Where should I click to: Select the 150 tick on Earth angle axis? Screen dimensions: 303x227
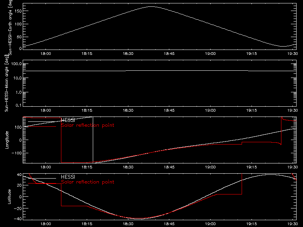tap(18, 11)
